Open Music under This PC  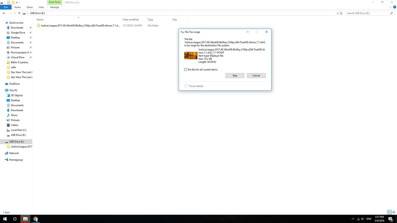click(14, 115)
